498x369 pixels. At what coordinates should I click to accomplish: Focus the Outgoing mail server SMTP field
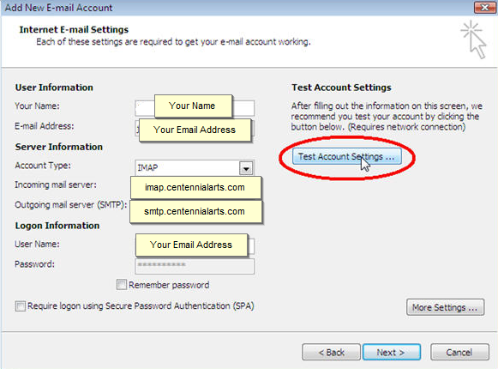[195, 212]
